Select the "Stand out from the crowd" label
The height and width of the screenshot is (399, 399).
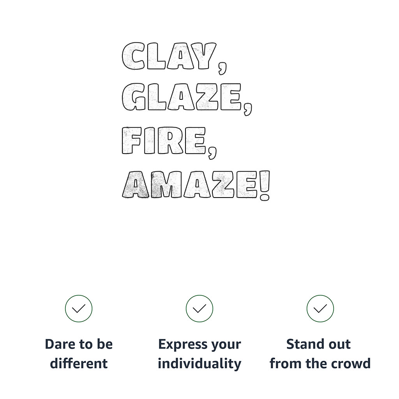point(320,354)
